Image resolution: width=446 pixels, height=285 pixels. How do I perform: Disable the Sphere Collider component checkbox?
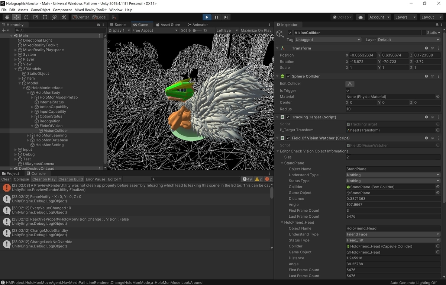pos(288,76)
